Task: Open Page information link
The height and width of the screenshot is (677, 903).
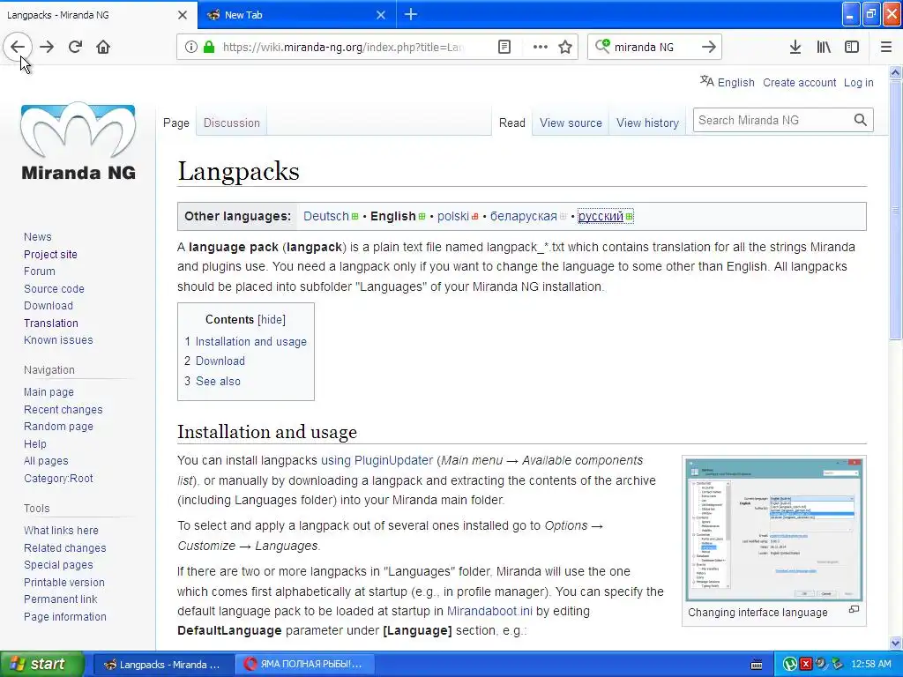Action: point(65,616)
